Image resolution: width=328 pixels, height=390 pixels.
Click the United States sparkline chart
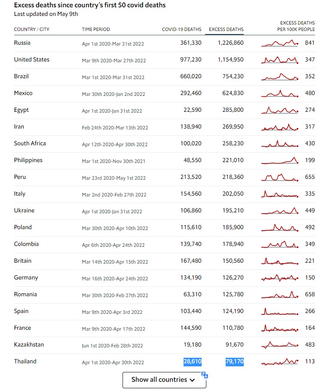point(280,60)
